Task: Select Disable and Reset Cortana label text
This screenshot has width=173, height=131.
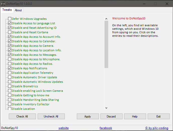Action: [30, 32]
